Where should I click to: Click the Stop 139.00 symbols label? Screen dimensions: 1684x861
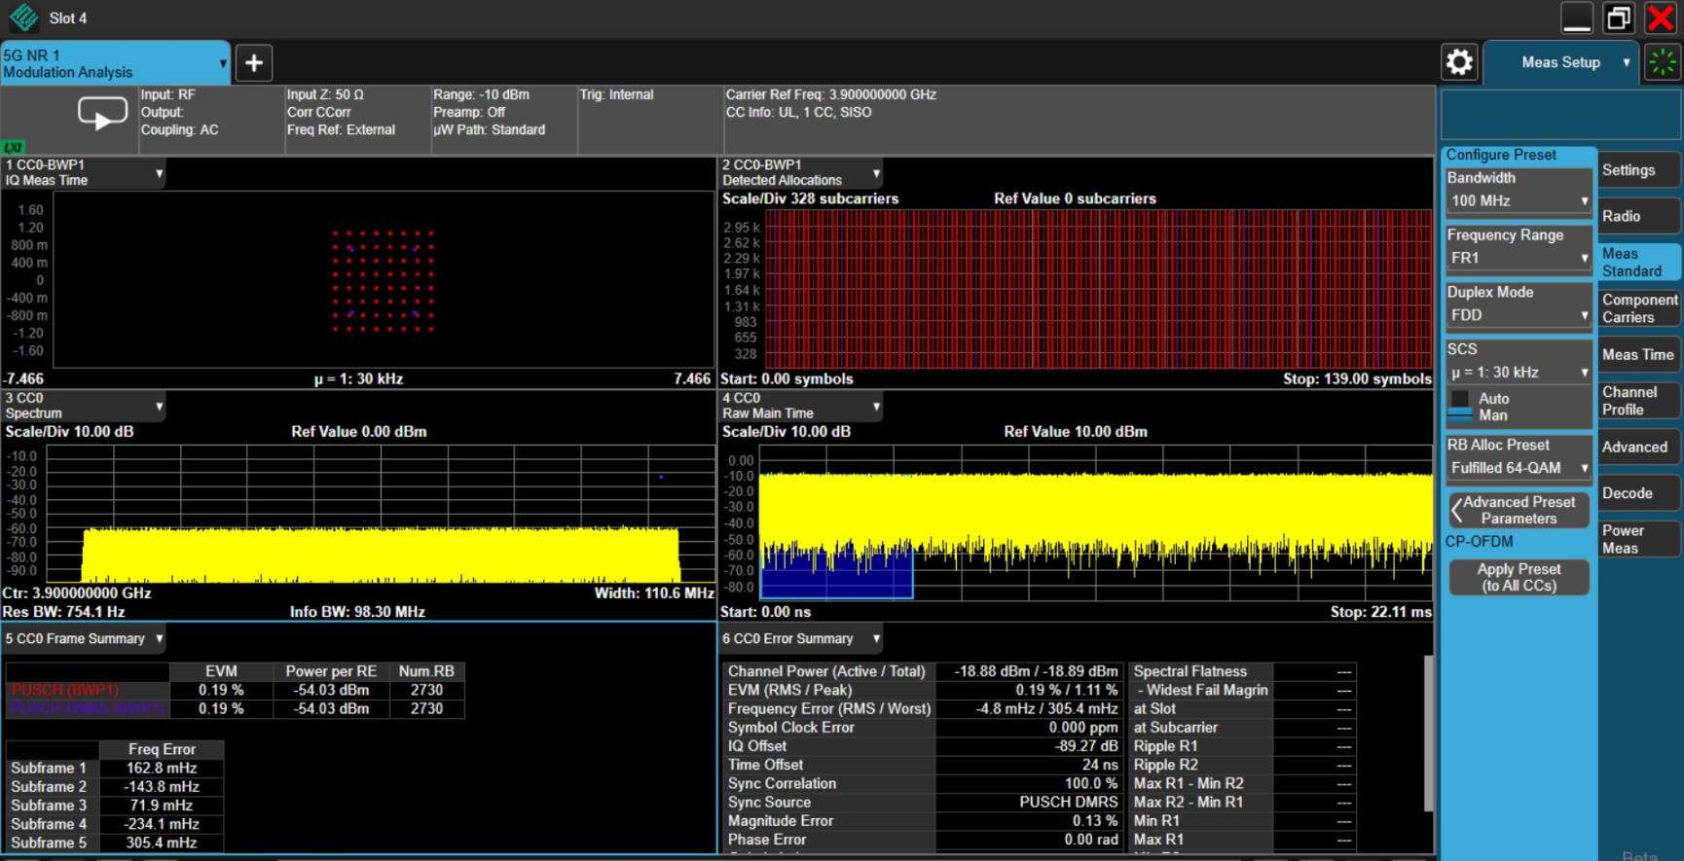1357,379
